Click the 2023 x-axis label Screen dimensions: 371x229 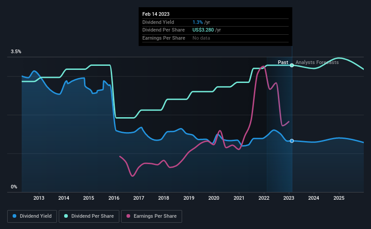tap(289, 198)
